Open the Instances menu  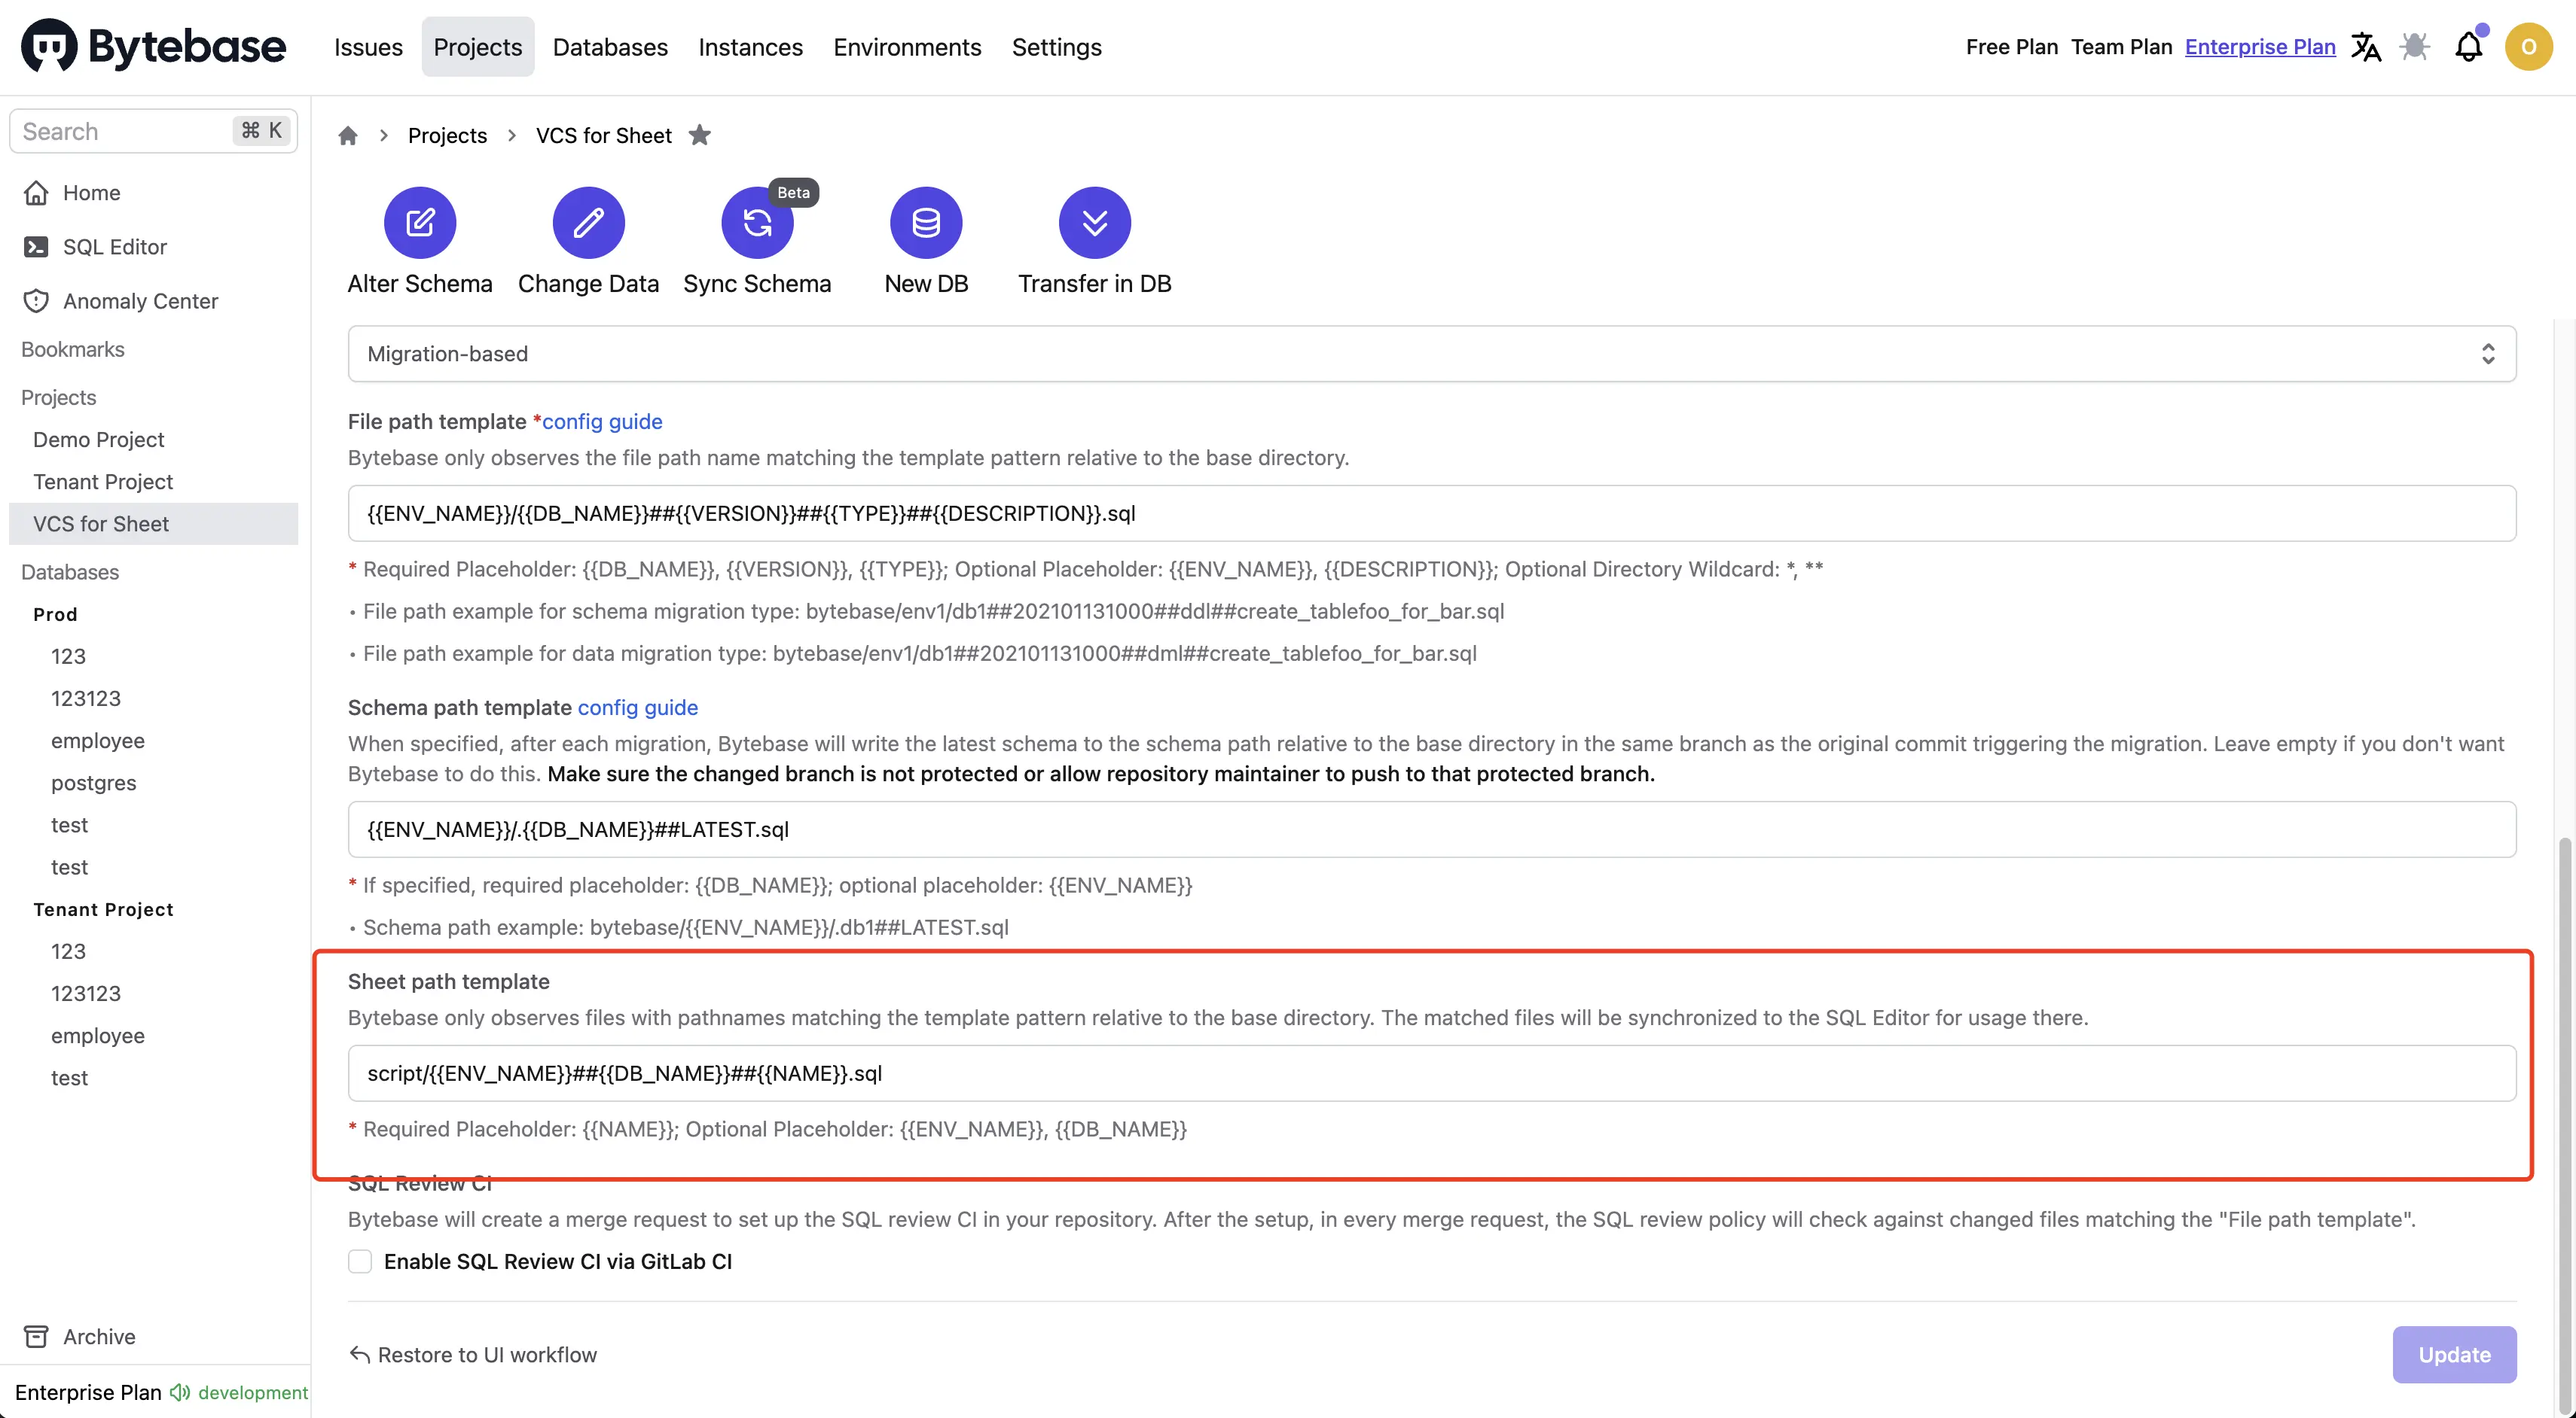point(750,47)
